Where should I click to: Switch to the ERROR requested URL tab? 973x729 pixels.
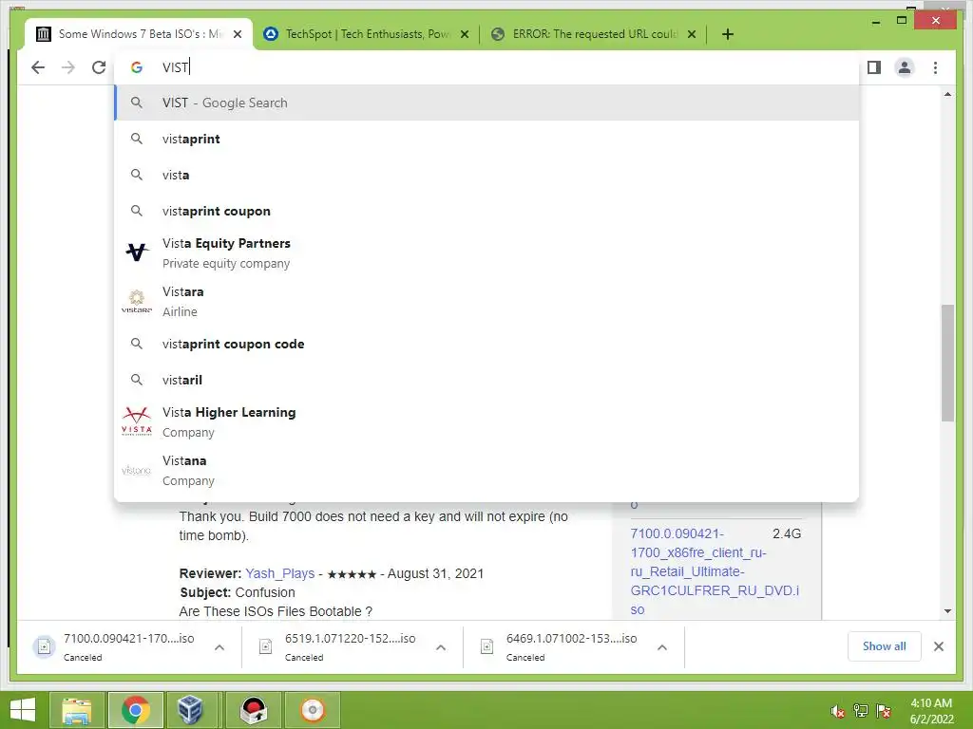pyautogui.click(x=593, y=34)
